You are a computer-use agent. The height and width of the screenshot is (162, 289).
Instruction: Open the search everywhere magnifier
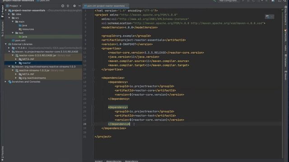[285, 1]
